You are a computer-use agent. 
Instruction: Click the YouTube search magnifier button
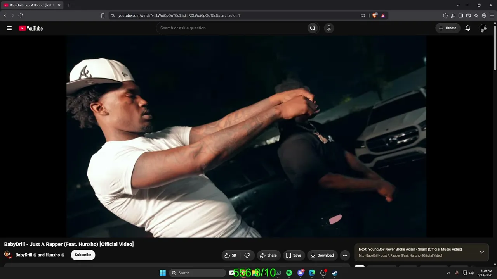(313, 28)
